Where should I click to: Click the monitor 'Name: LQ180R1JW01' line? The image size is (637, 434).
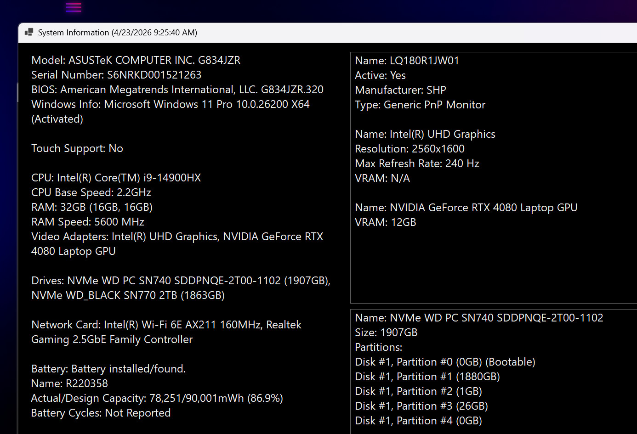pyautogui.click(x=407, y=61)
